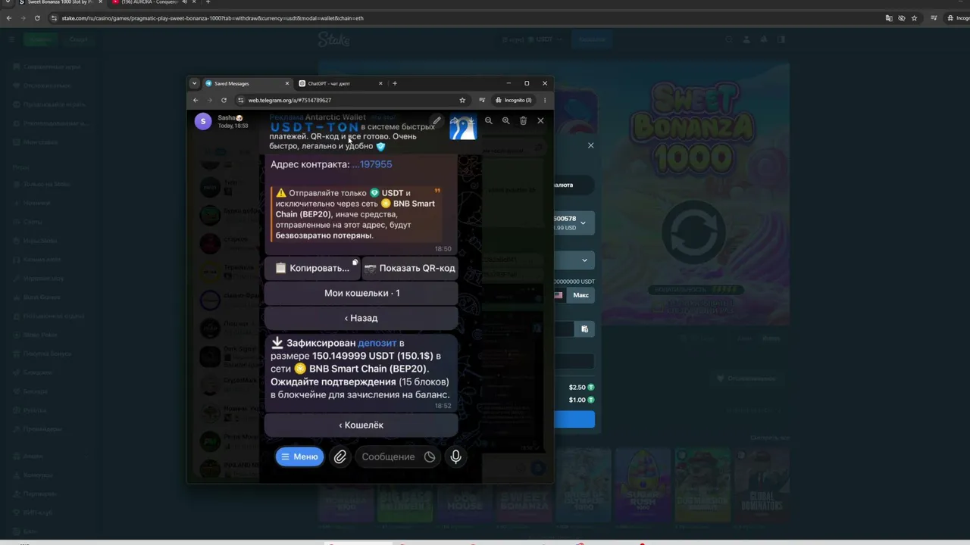
Task: Expand the network dropdown on Stake modal
Action: click(x=584, y=260)
